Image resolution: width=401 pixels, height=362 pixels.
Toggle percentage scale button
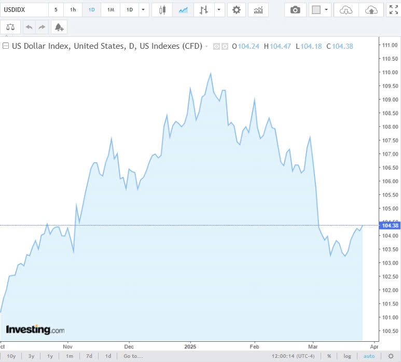click(329, 356)
